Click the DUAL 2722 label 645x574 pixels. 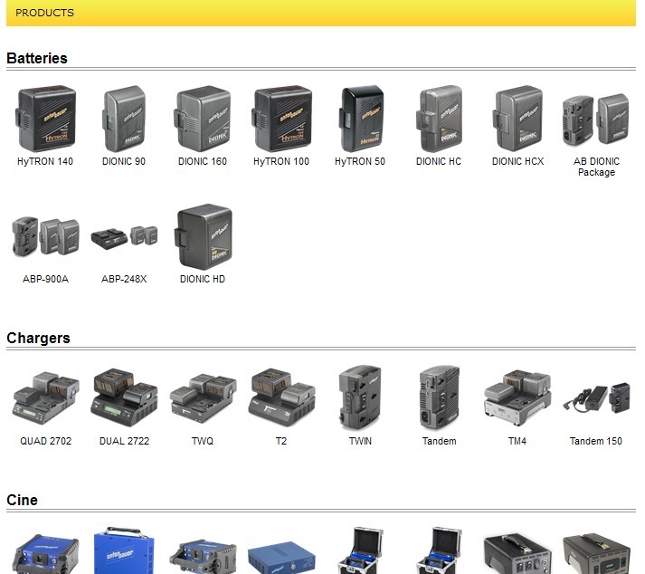tap(124, 441)
